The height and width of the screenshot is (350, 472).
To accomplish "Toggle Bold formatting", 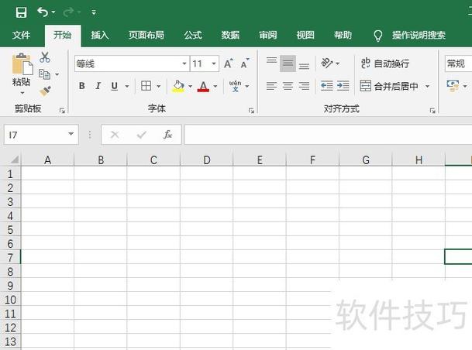I will click(x=81, y=86).
